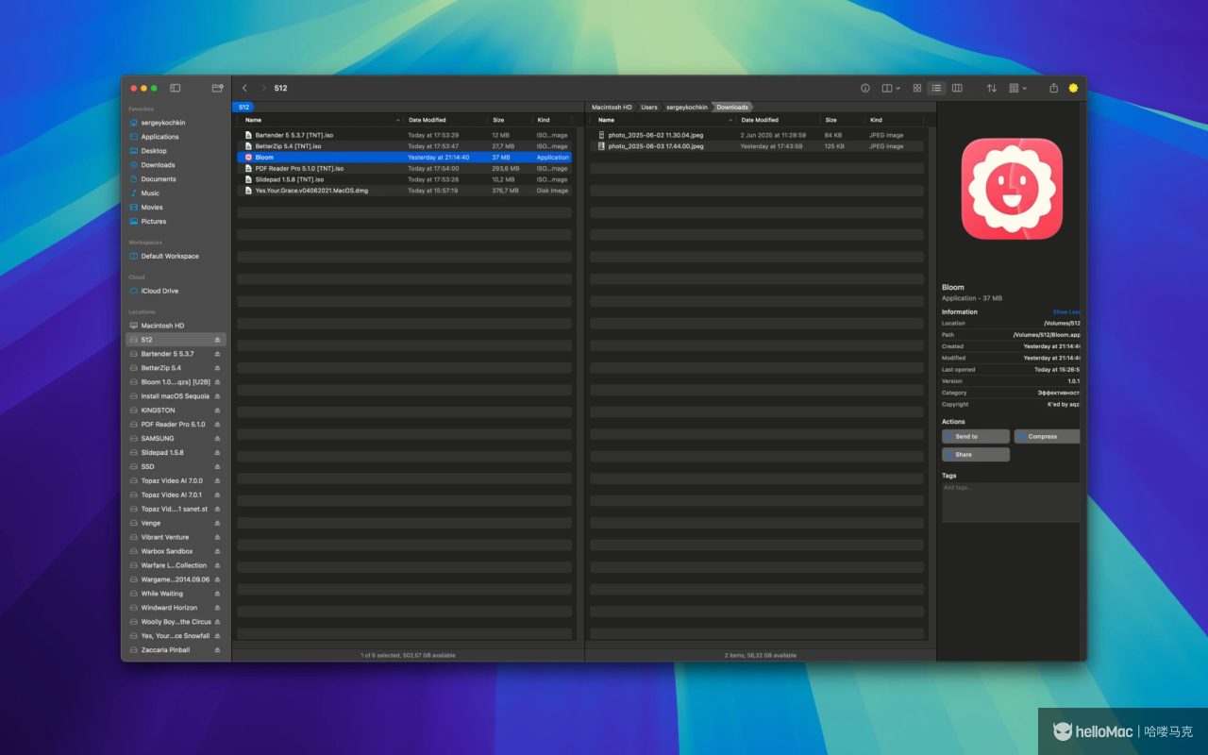Click the Bloom app icon preview
The image size is (1208, 755).
1012,189
